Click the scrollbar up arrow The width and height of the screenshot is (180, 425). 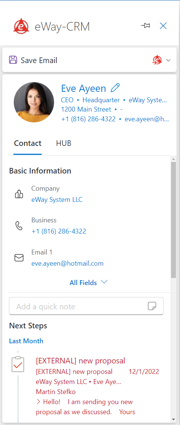coord(174,158)
